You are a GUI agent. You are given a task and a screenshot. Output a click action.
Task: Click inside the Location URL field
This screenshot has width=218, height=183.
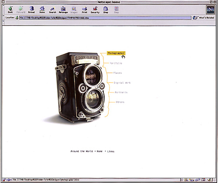click(x=105, y=18)
